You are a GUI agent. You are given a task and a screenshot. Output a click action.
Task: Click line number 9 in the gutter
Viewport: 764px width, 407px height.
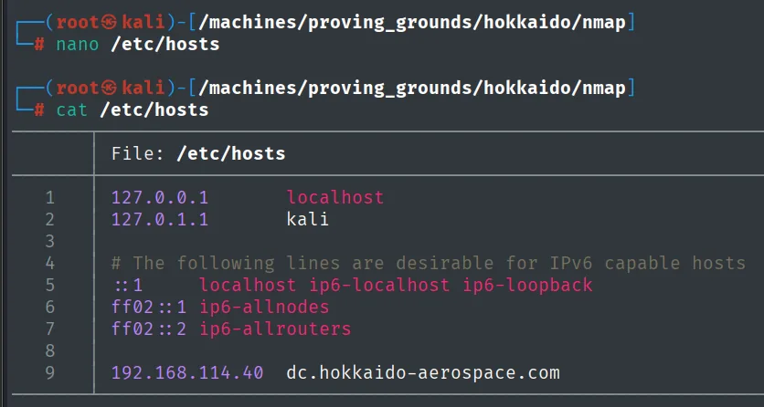tap(49, 373)
